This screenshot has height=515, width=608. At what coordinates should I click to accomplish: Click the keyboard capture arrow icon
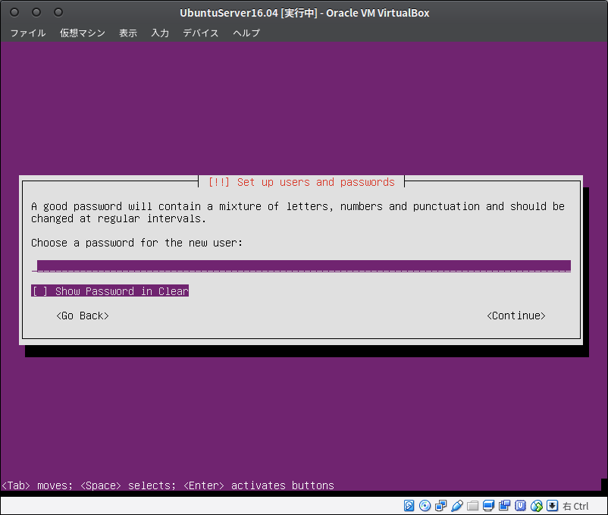tap(553, 506)
